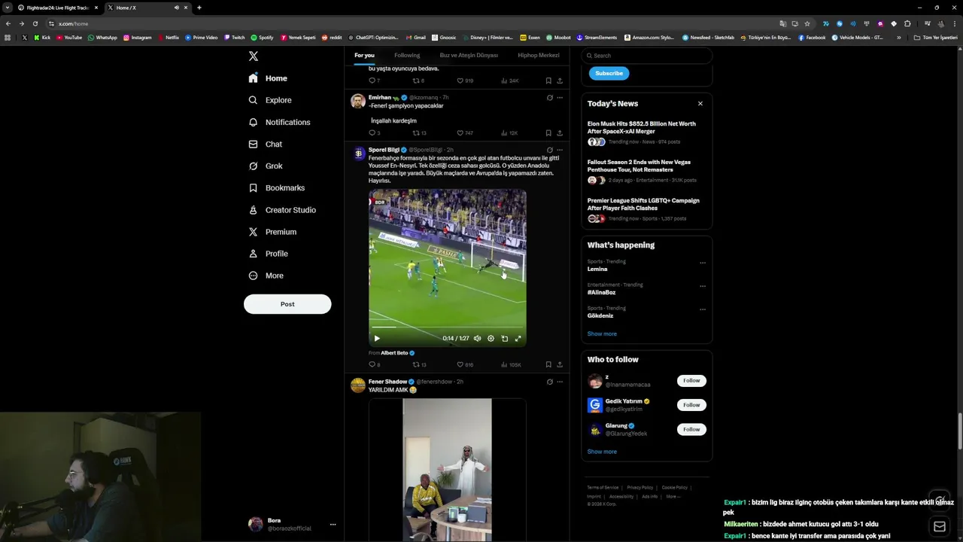Open a new browser tab

[199, 8]
